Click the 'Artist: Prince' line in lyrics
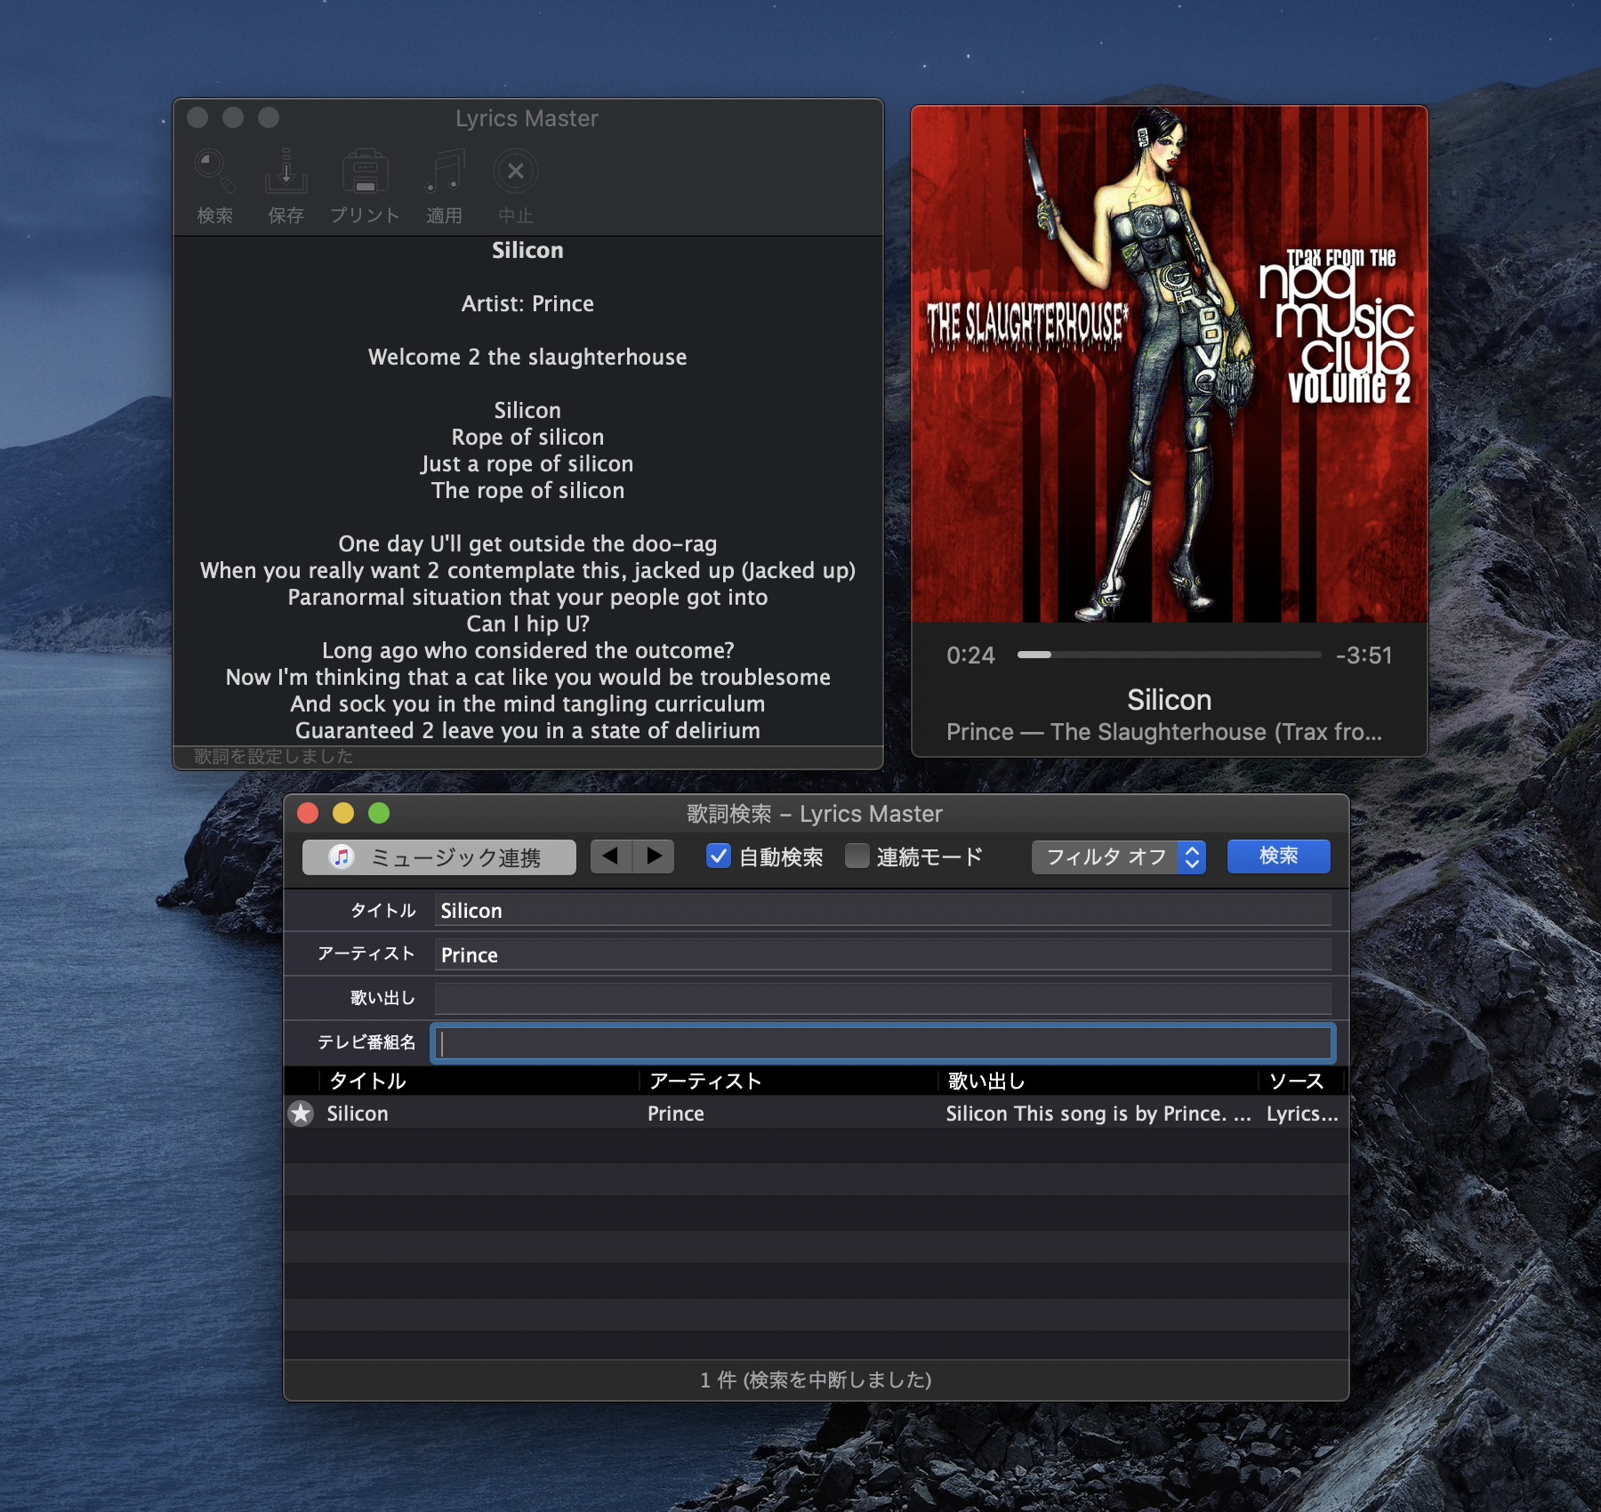The image size is (1601, 1512). click(x=527, y=303)
